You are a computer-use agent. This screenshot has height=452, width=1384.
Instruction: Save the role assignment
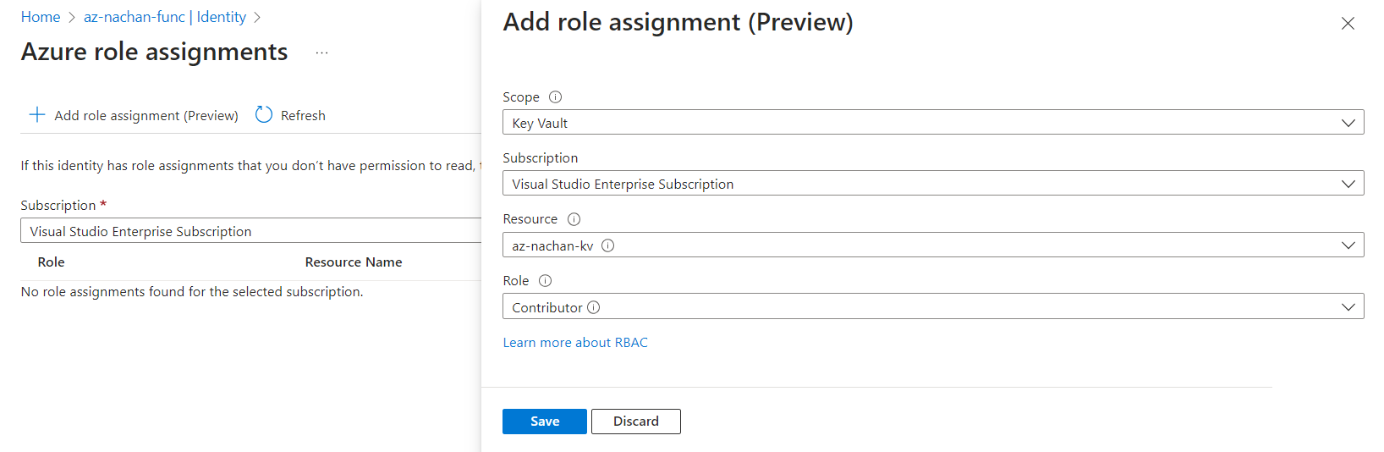544,422
